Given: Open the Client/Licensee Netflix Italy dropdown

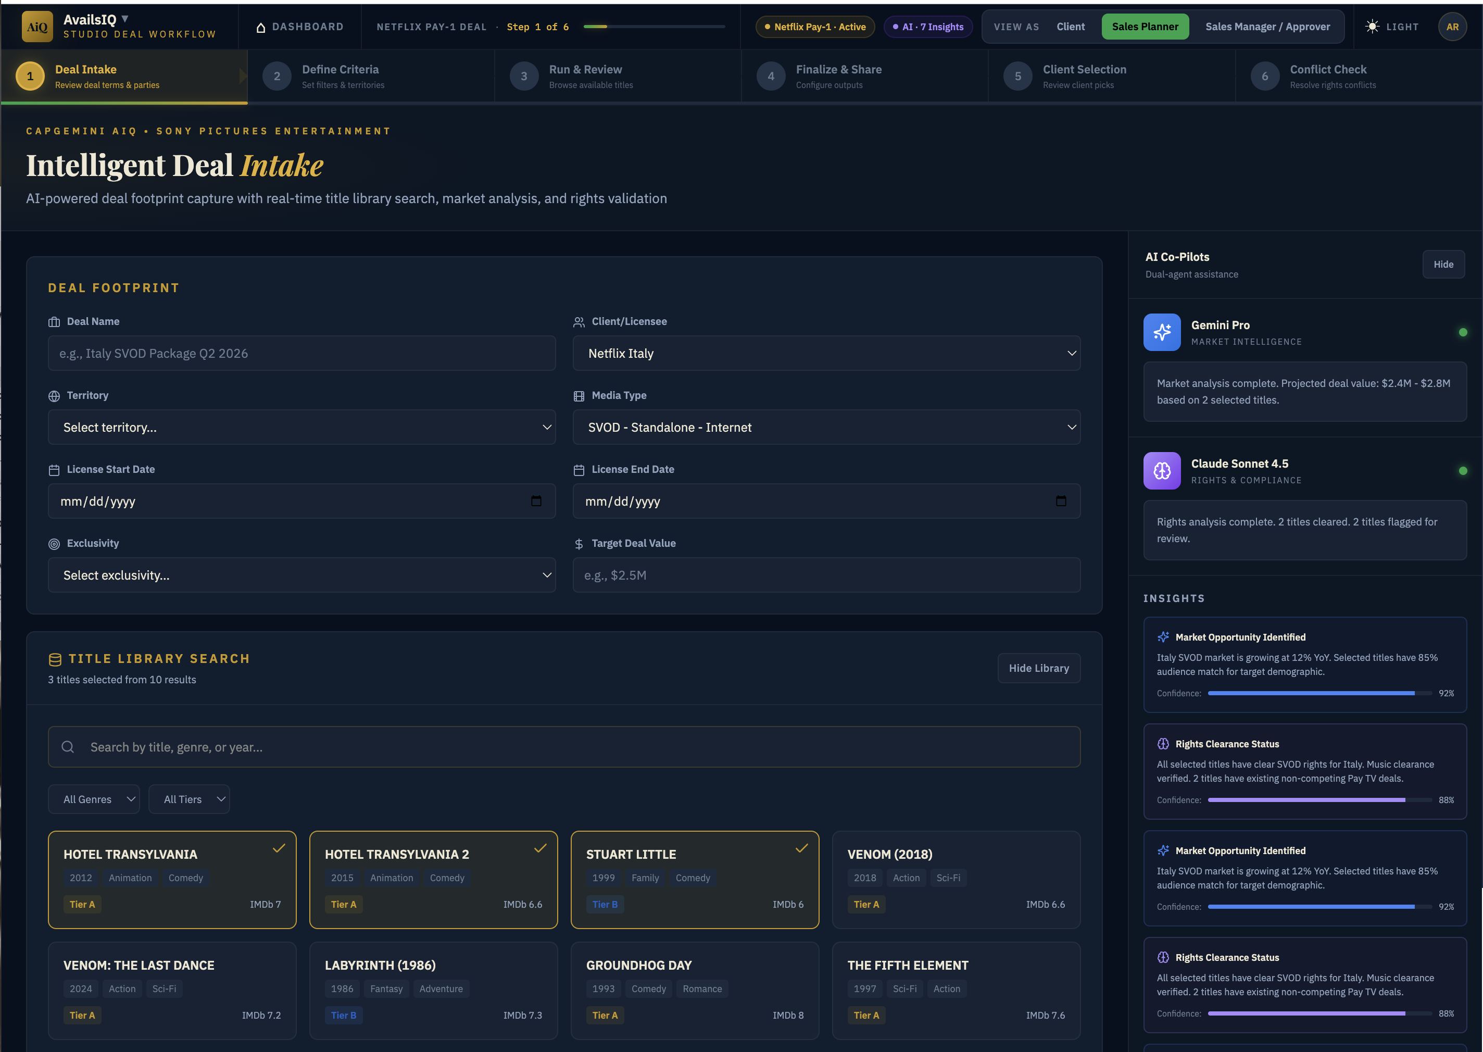Looking at the screenshot, I should [x=826, y=353].
